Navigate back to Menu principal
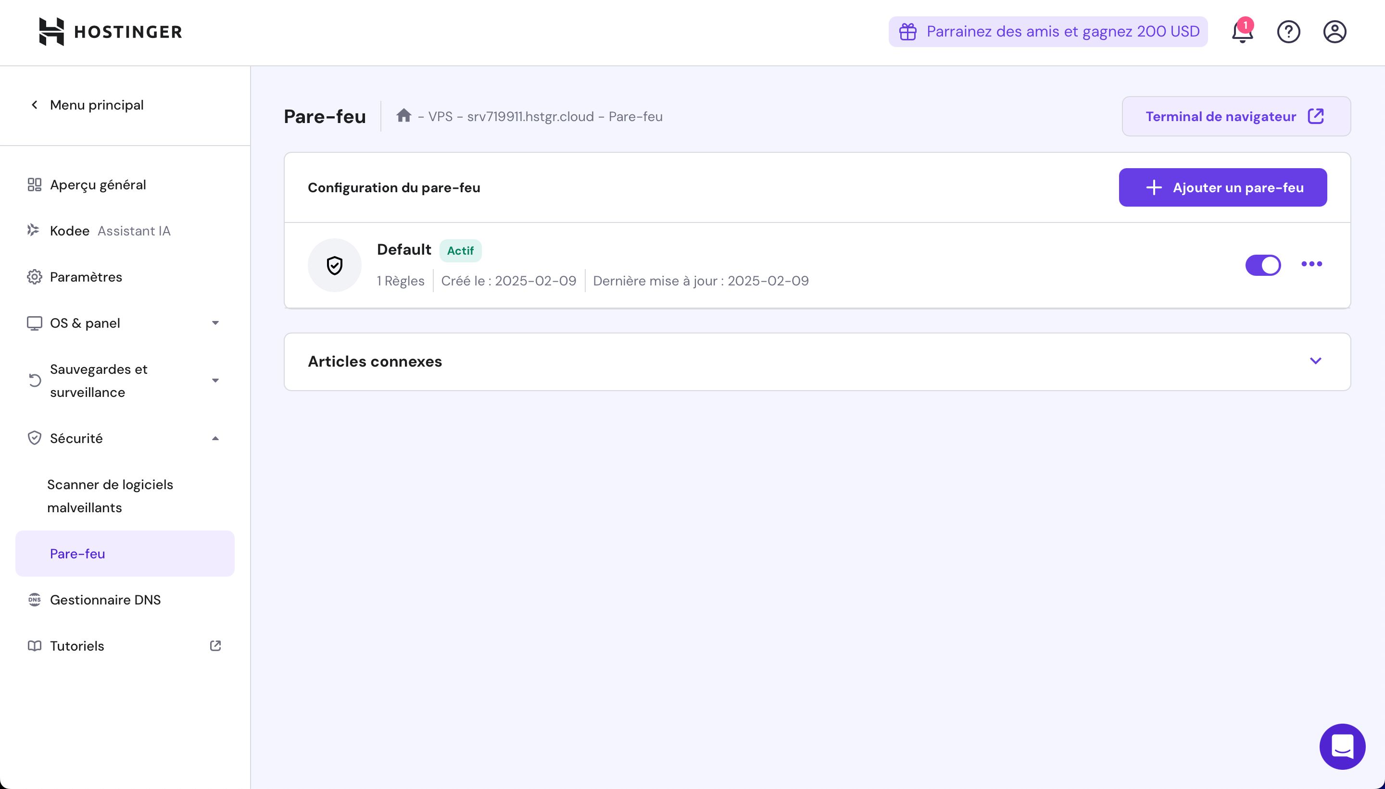 [86, 105]
